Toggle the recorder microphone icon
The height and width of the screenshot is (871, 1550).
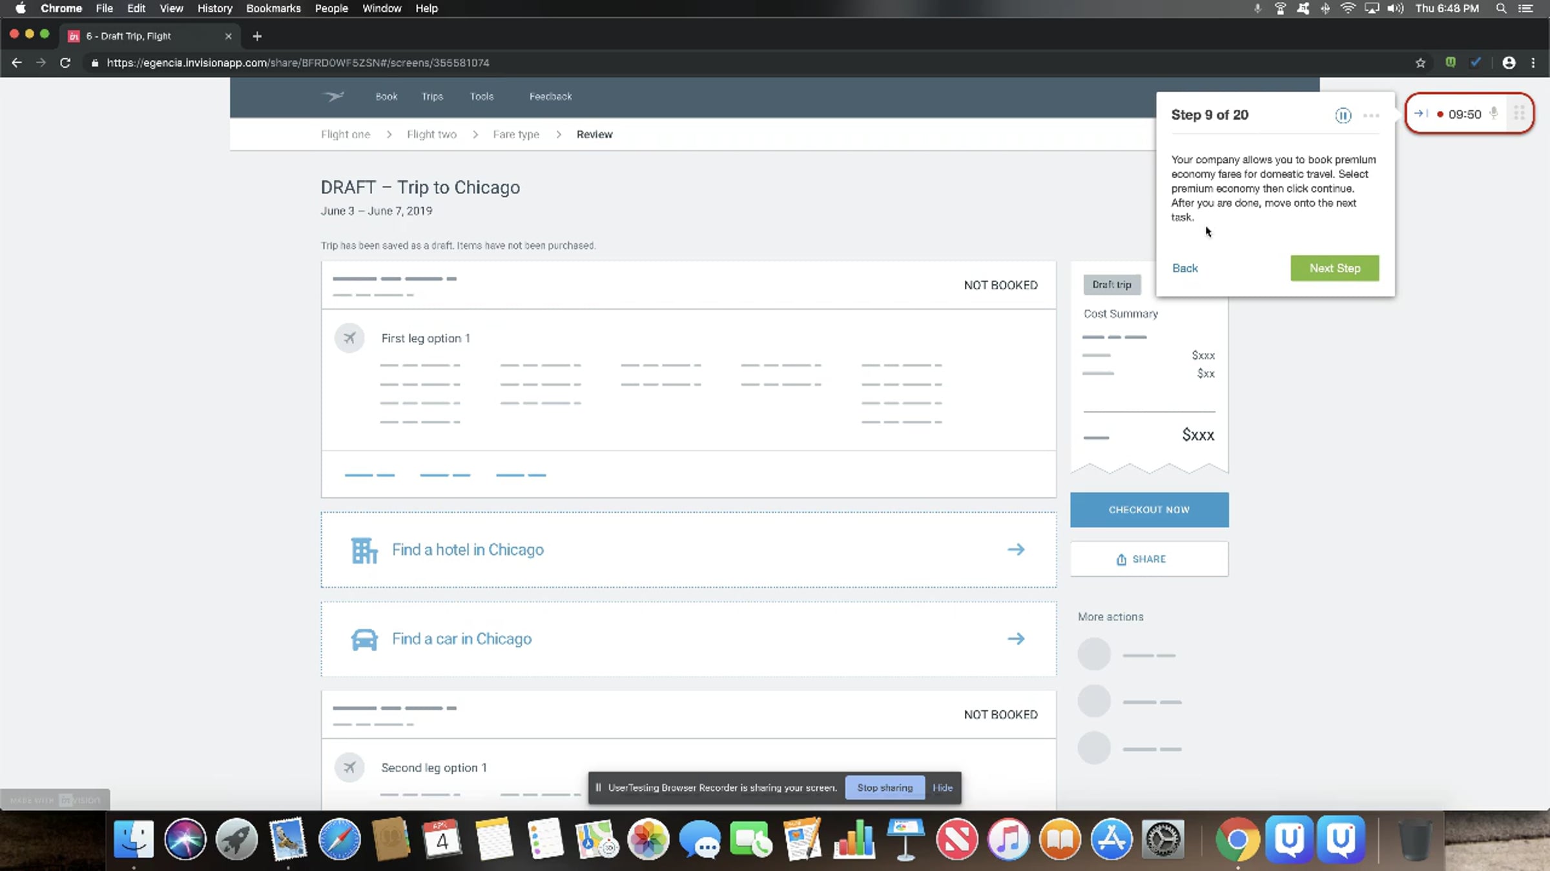click(1494, 114)
